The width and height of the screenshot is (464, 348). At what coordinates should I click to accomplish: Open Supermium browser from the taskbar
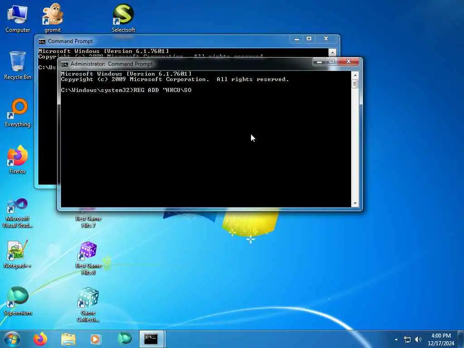tap(124, 339)
